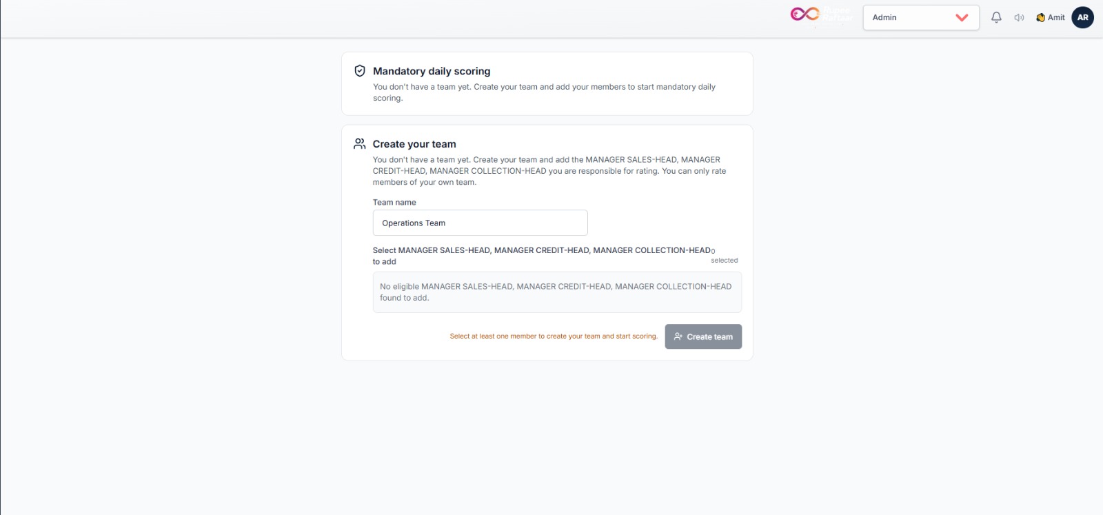Click the Mandatory daily scoring heading

click(x=432, y=71)
